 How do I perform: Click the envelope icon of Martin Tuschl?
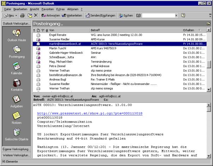click(x=38, y=48)
